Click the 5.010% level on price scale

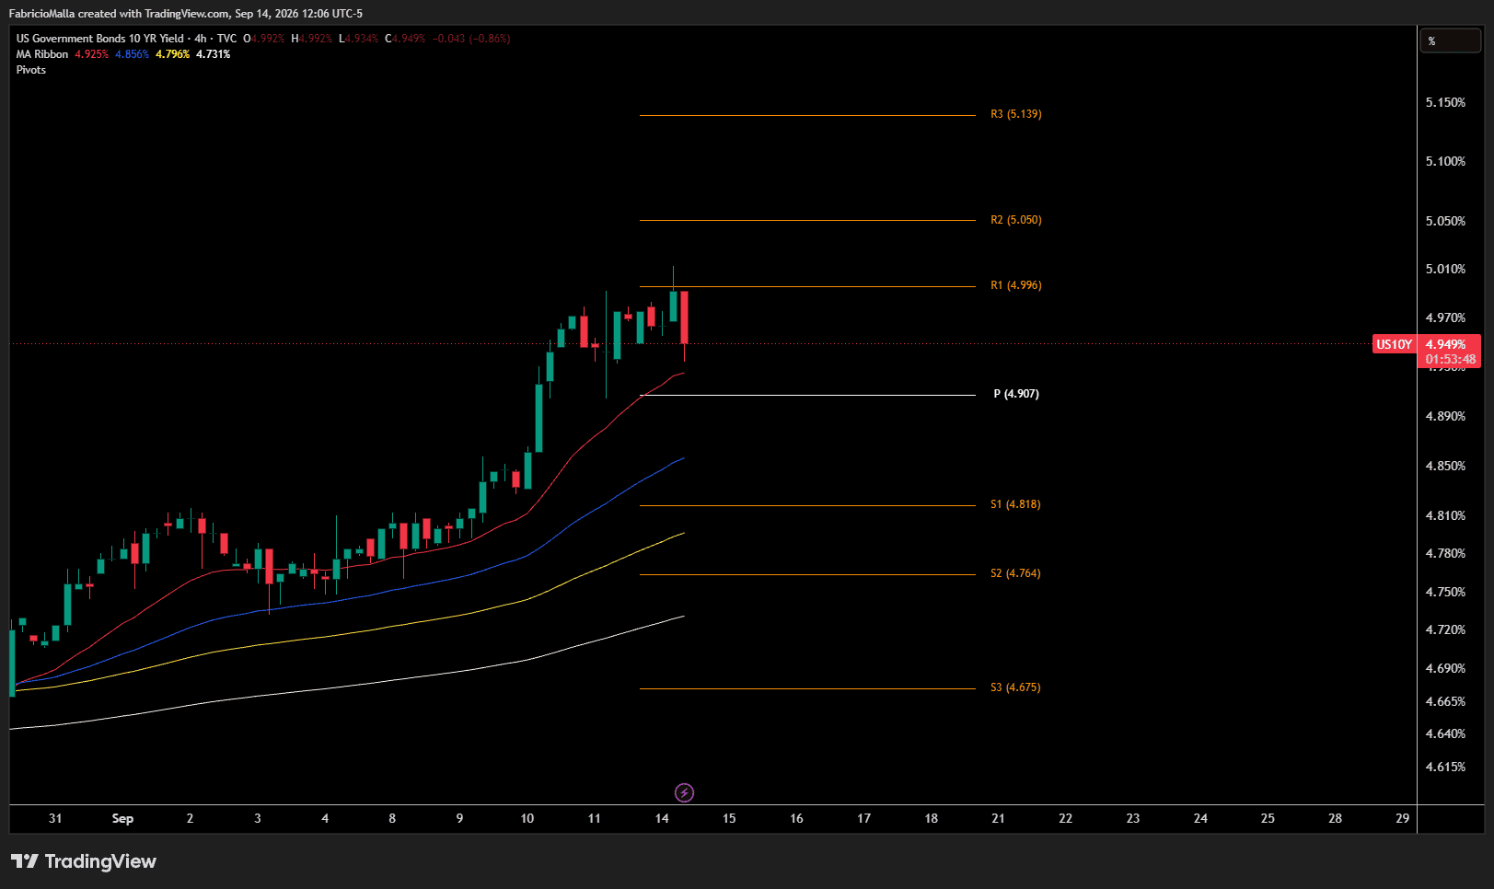pos(1445,269)
